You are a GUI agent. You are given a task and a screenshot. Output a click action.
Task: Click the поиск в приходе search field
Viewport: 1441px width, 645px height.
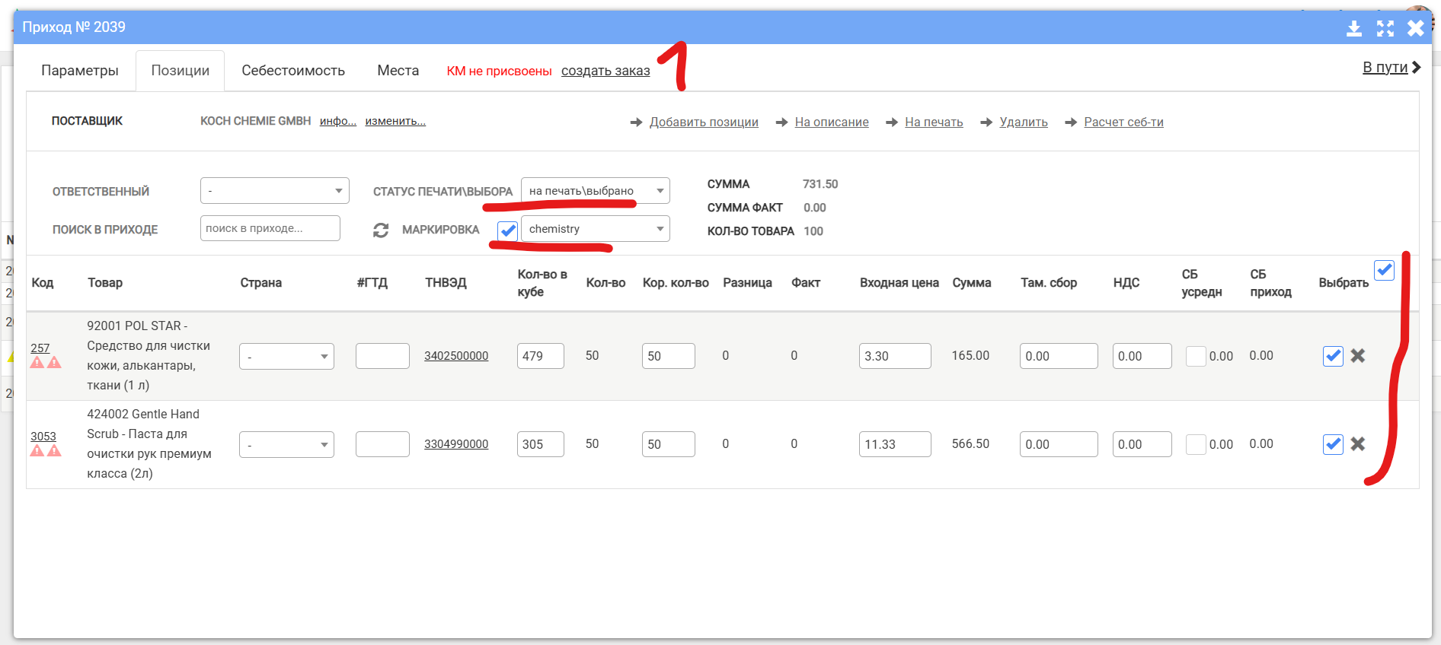(270, 228)
